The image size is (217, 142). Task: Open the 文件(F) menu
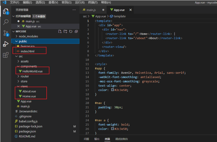pos(14,2)
